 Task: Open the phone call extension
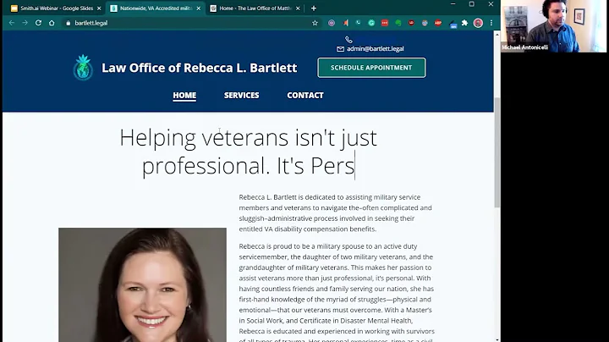[x=358, y=23]
